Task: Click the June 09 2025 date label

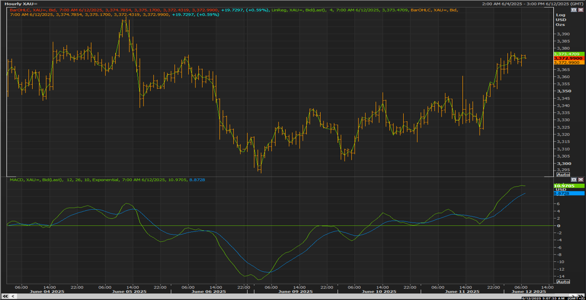Action: click(296, 291)
